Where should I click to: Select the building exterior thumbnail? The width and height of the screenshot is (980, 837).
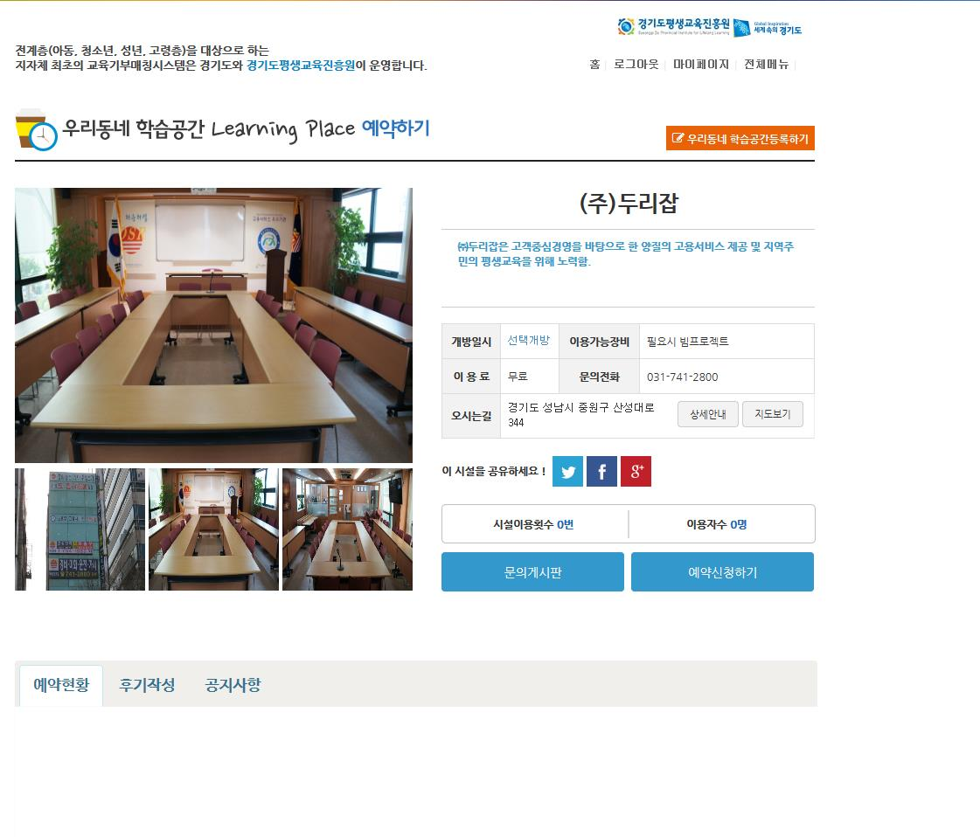tap(80, 529)
